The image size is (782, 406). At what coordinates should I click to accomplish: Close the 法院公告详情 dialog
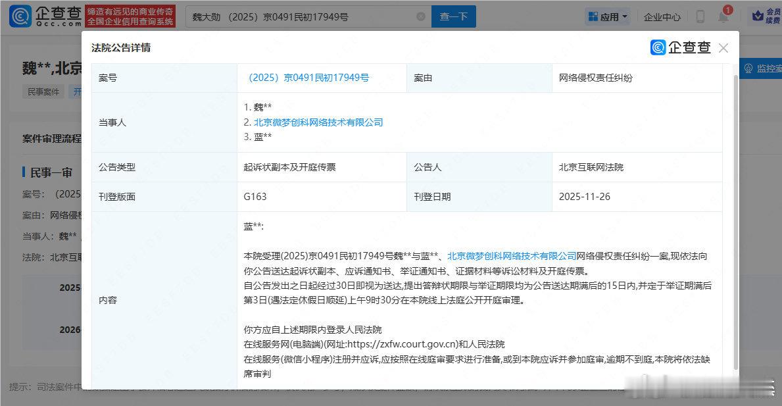click(x=723, y=47)
